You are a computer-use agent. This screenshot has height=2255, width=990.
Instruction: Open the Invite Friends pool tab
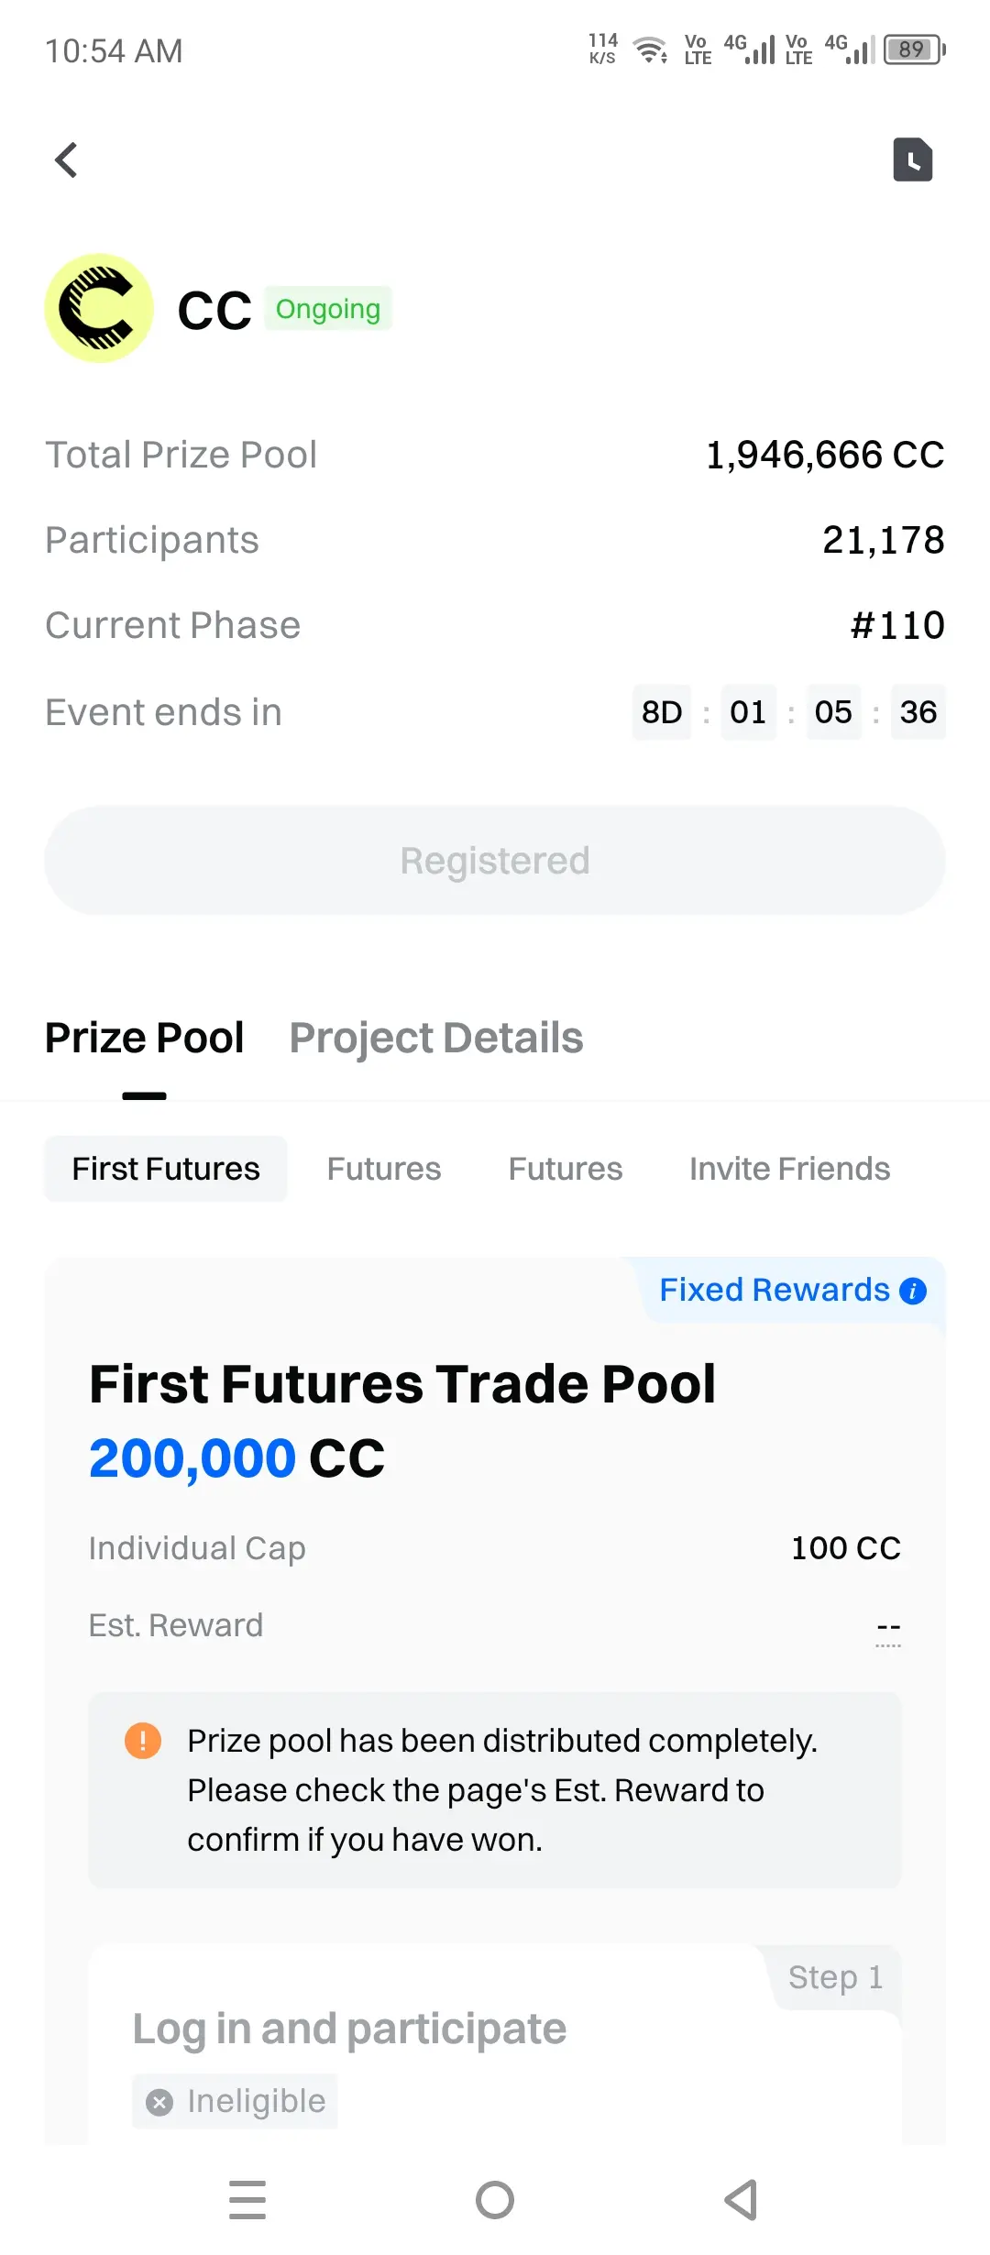(x=790, y=1169)
